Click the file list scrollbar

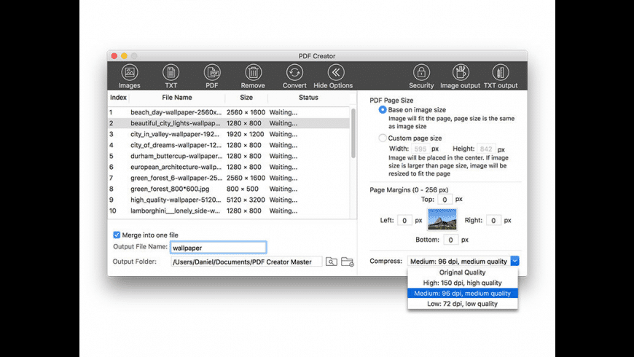[x=353, y=133]
